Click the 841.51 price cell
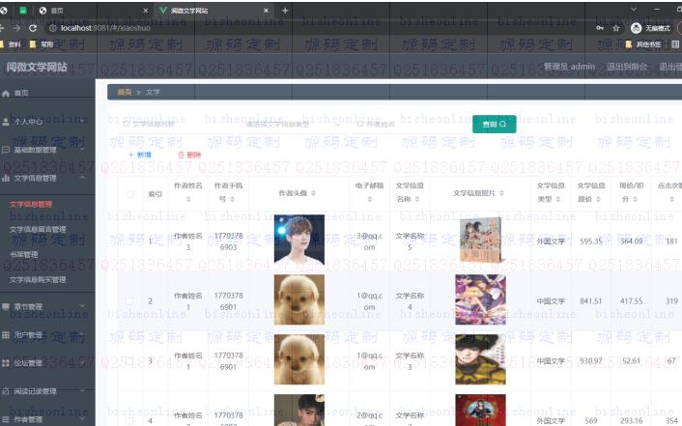Screen dimensions: 682x426 pos(590,301)
